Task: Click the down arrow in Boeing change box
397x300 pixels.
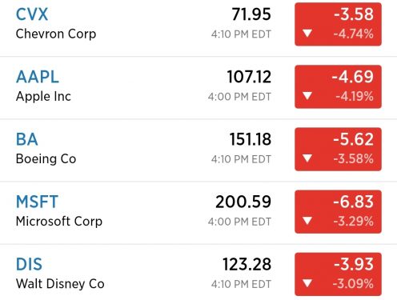Action: pos(307,158)
